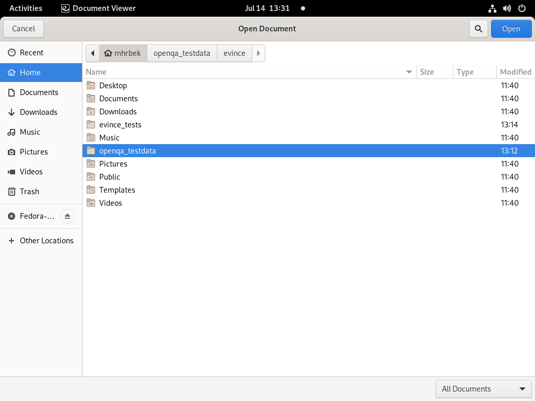Open the All Documents filter dropdown

[x=483, y=388]
